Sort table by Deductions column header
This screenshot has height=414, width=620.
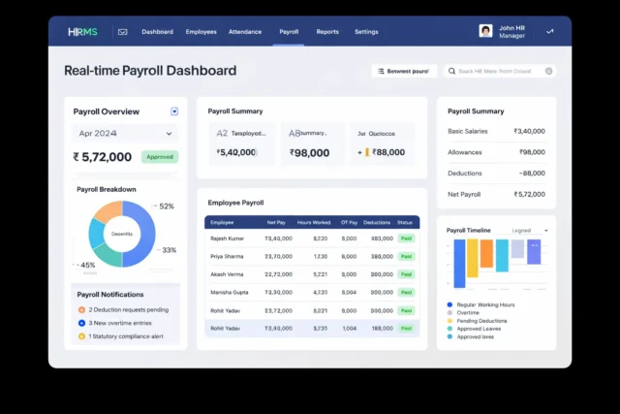(x=377, y=222)
